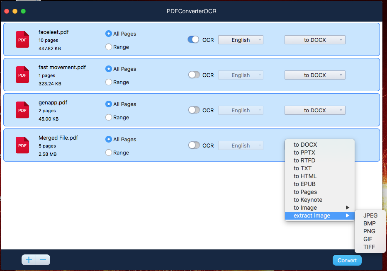Click the PDF icon for genapp.pdf

[x=22, y=110]
